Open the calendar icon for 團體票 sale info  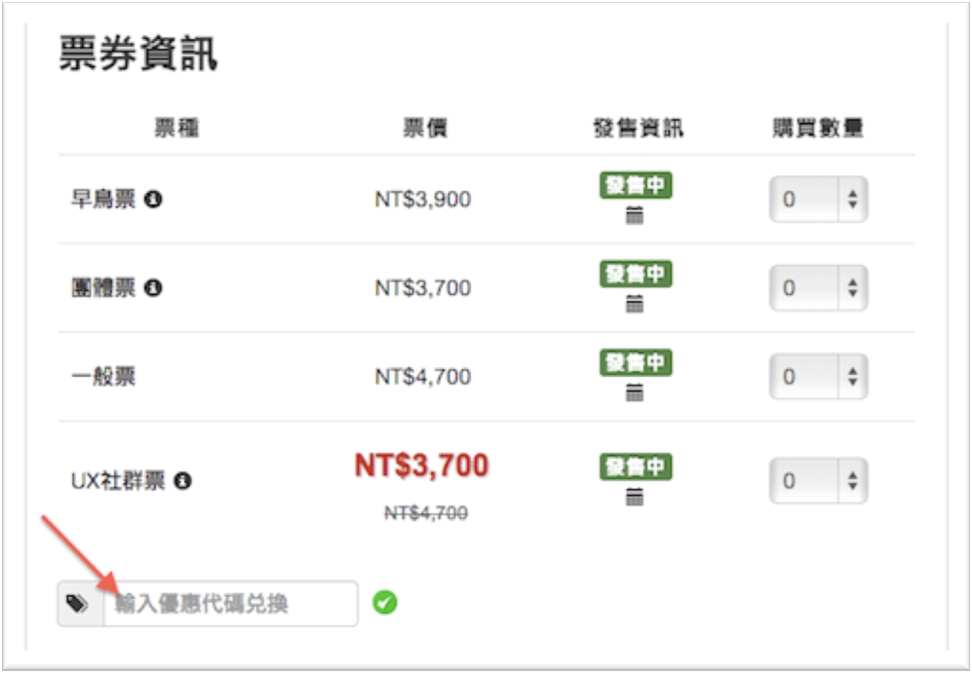click(635, 305)
